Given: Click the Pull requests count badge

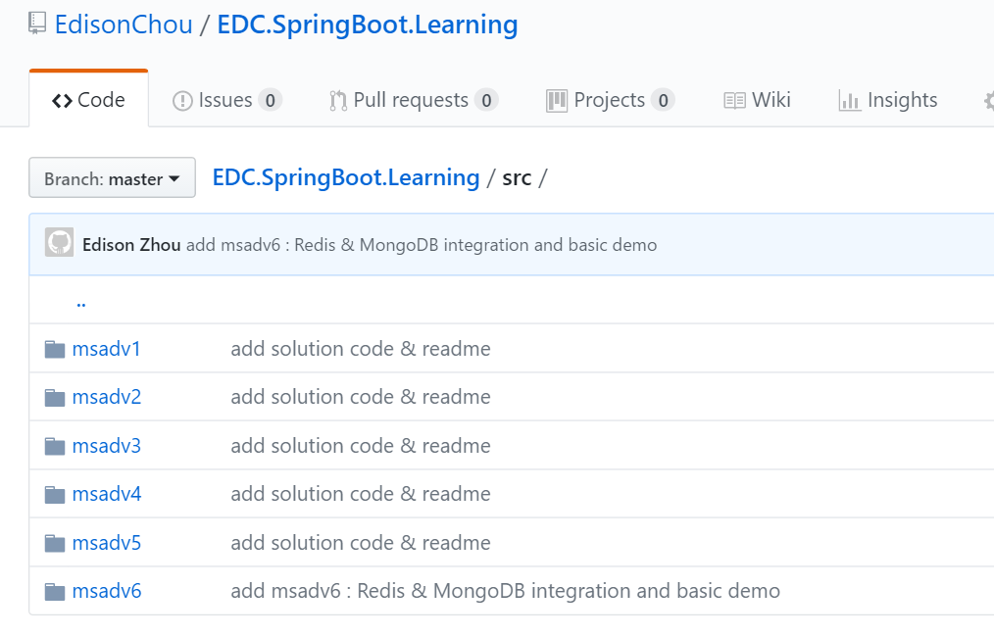Looking at the screenshot, I should pos(486,100).
